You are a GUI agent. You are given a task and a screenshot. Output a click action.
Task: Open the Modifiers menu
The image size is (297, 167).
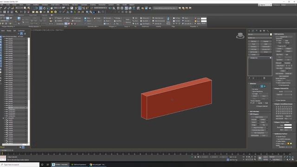click(x=36, y=5)
